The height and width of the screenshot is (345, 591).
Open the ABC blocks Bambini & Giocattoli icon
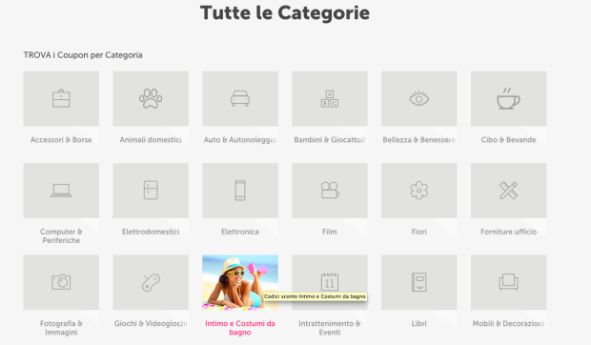point(330,99)
